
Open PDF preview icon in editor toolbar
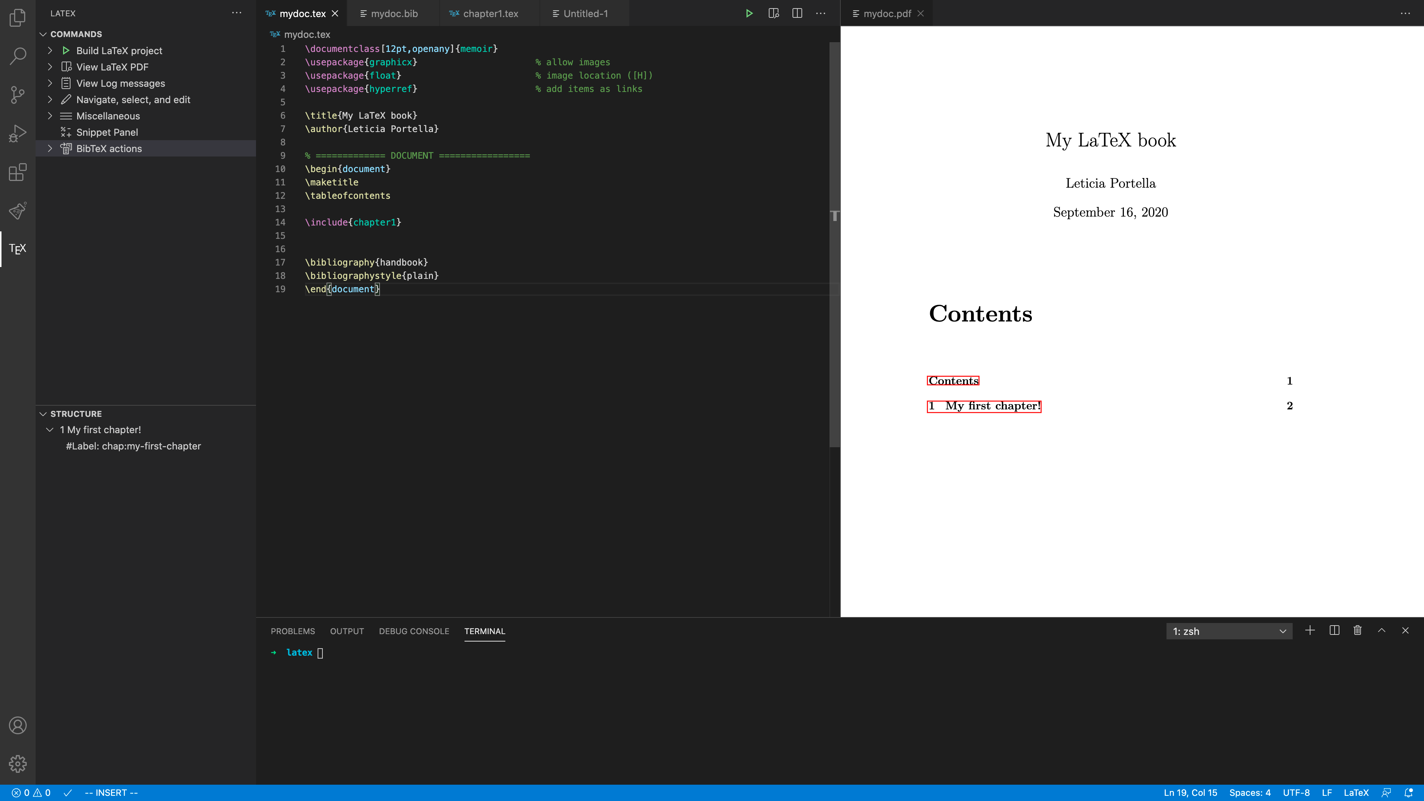click(x=773, y=13)
